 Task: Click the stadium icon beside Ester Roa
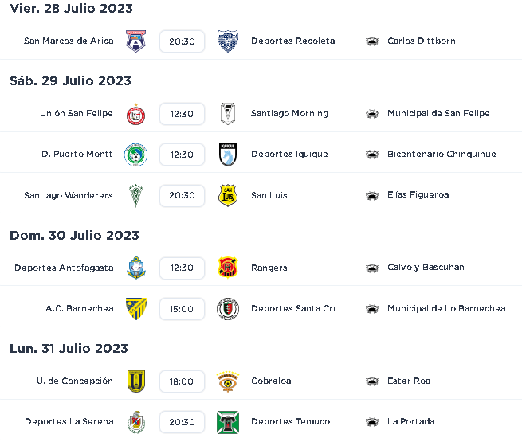pos(372,381)
